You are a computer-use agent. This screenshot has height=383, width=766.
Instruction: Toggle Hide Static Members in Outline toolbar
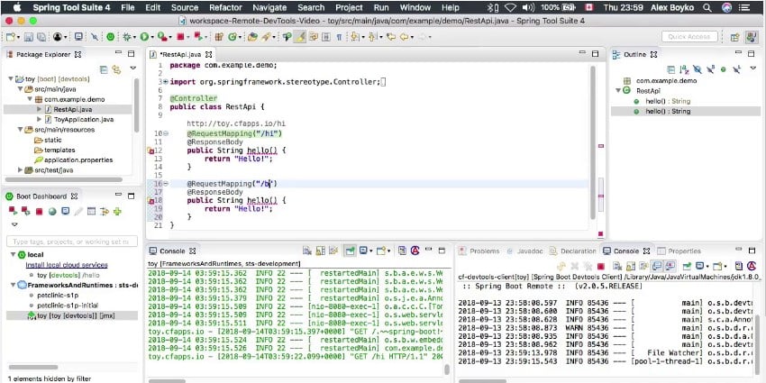tap(711, 70)
